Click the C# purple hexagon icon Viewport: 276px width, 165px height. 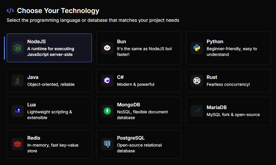tap(107, 81)
